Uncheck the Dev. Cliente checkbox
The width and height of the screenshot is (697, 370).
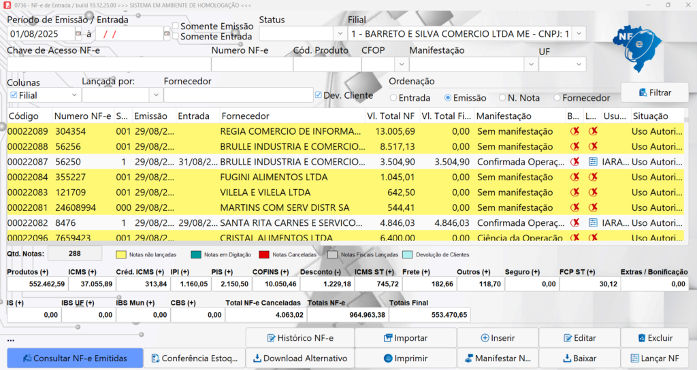coord(319,95)
